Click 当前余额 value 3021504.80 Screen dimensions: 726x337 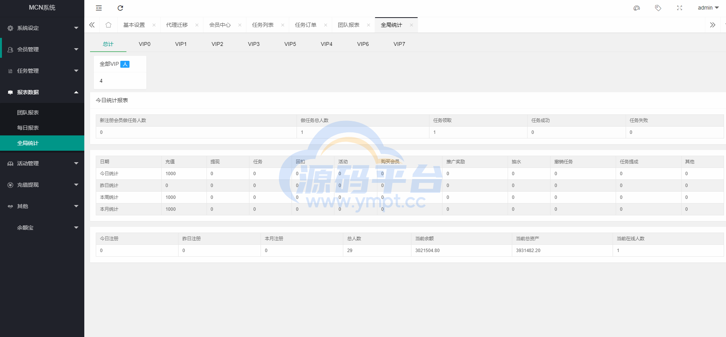coord(428,251)
